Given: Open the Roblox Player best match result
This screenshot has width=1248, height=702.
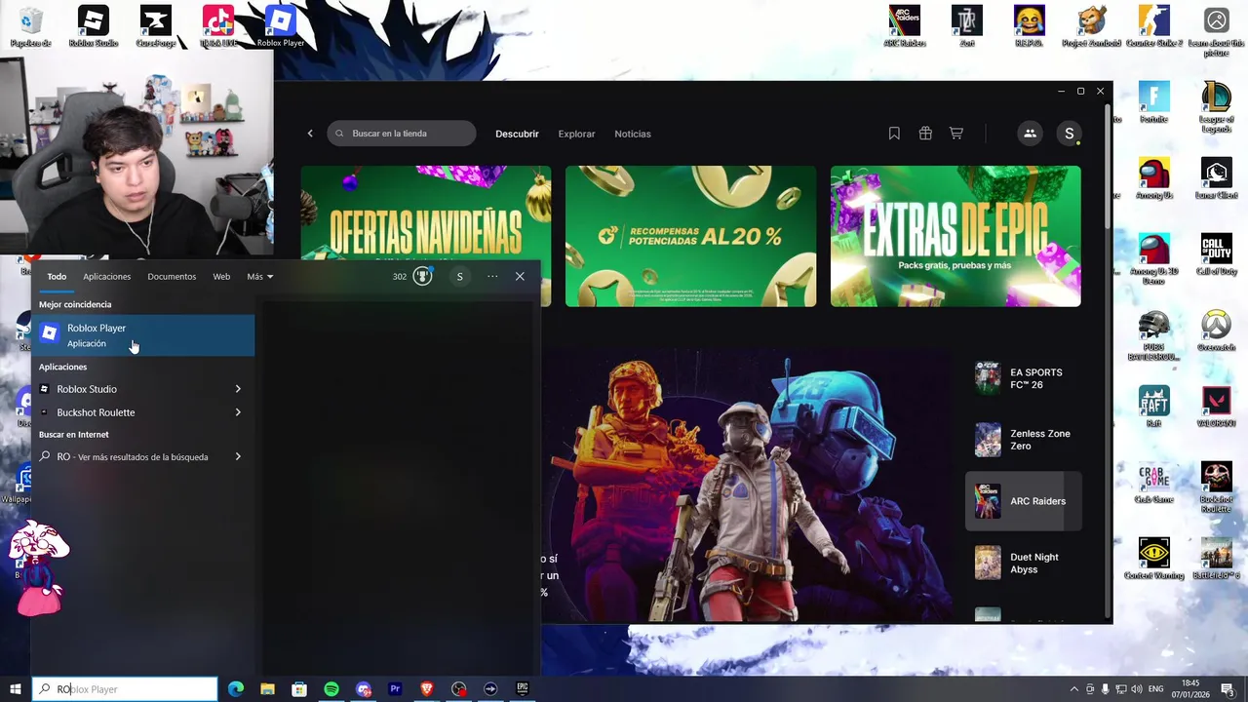Looking at the screenshot, I should click(x=142, y=335).
